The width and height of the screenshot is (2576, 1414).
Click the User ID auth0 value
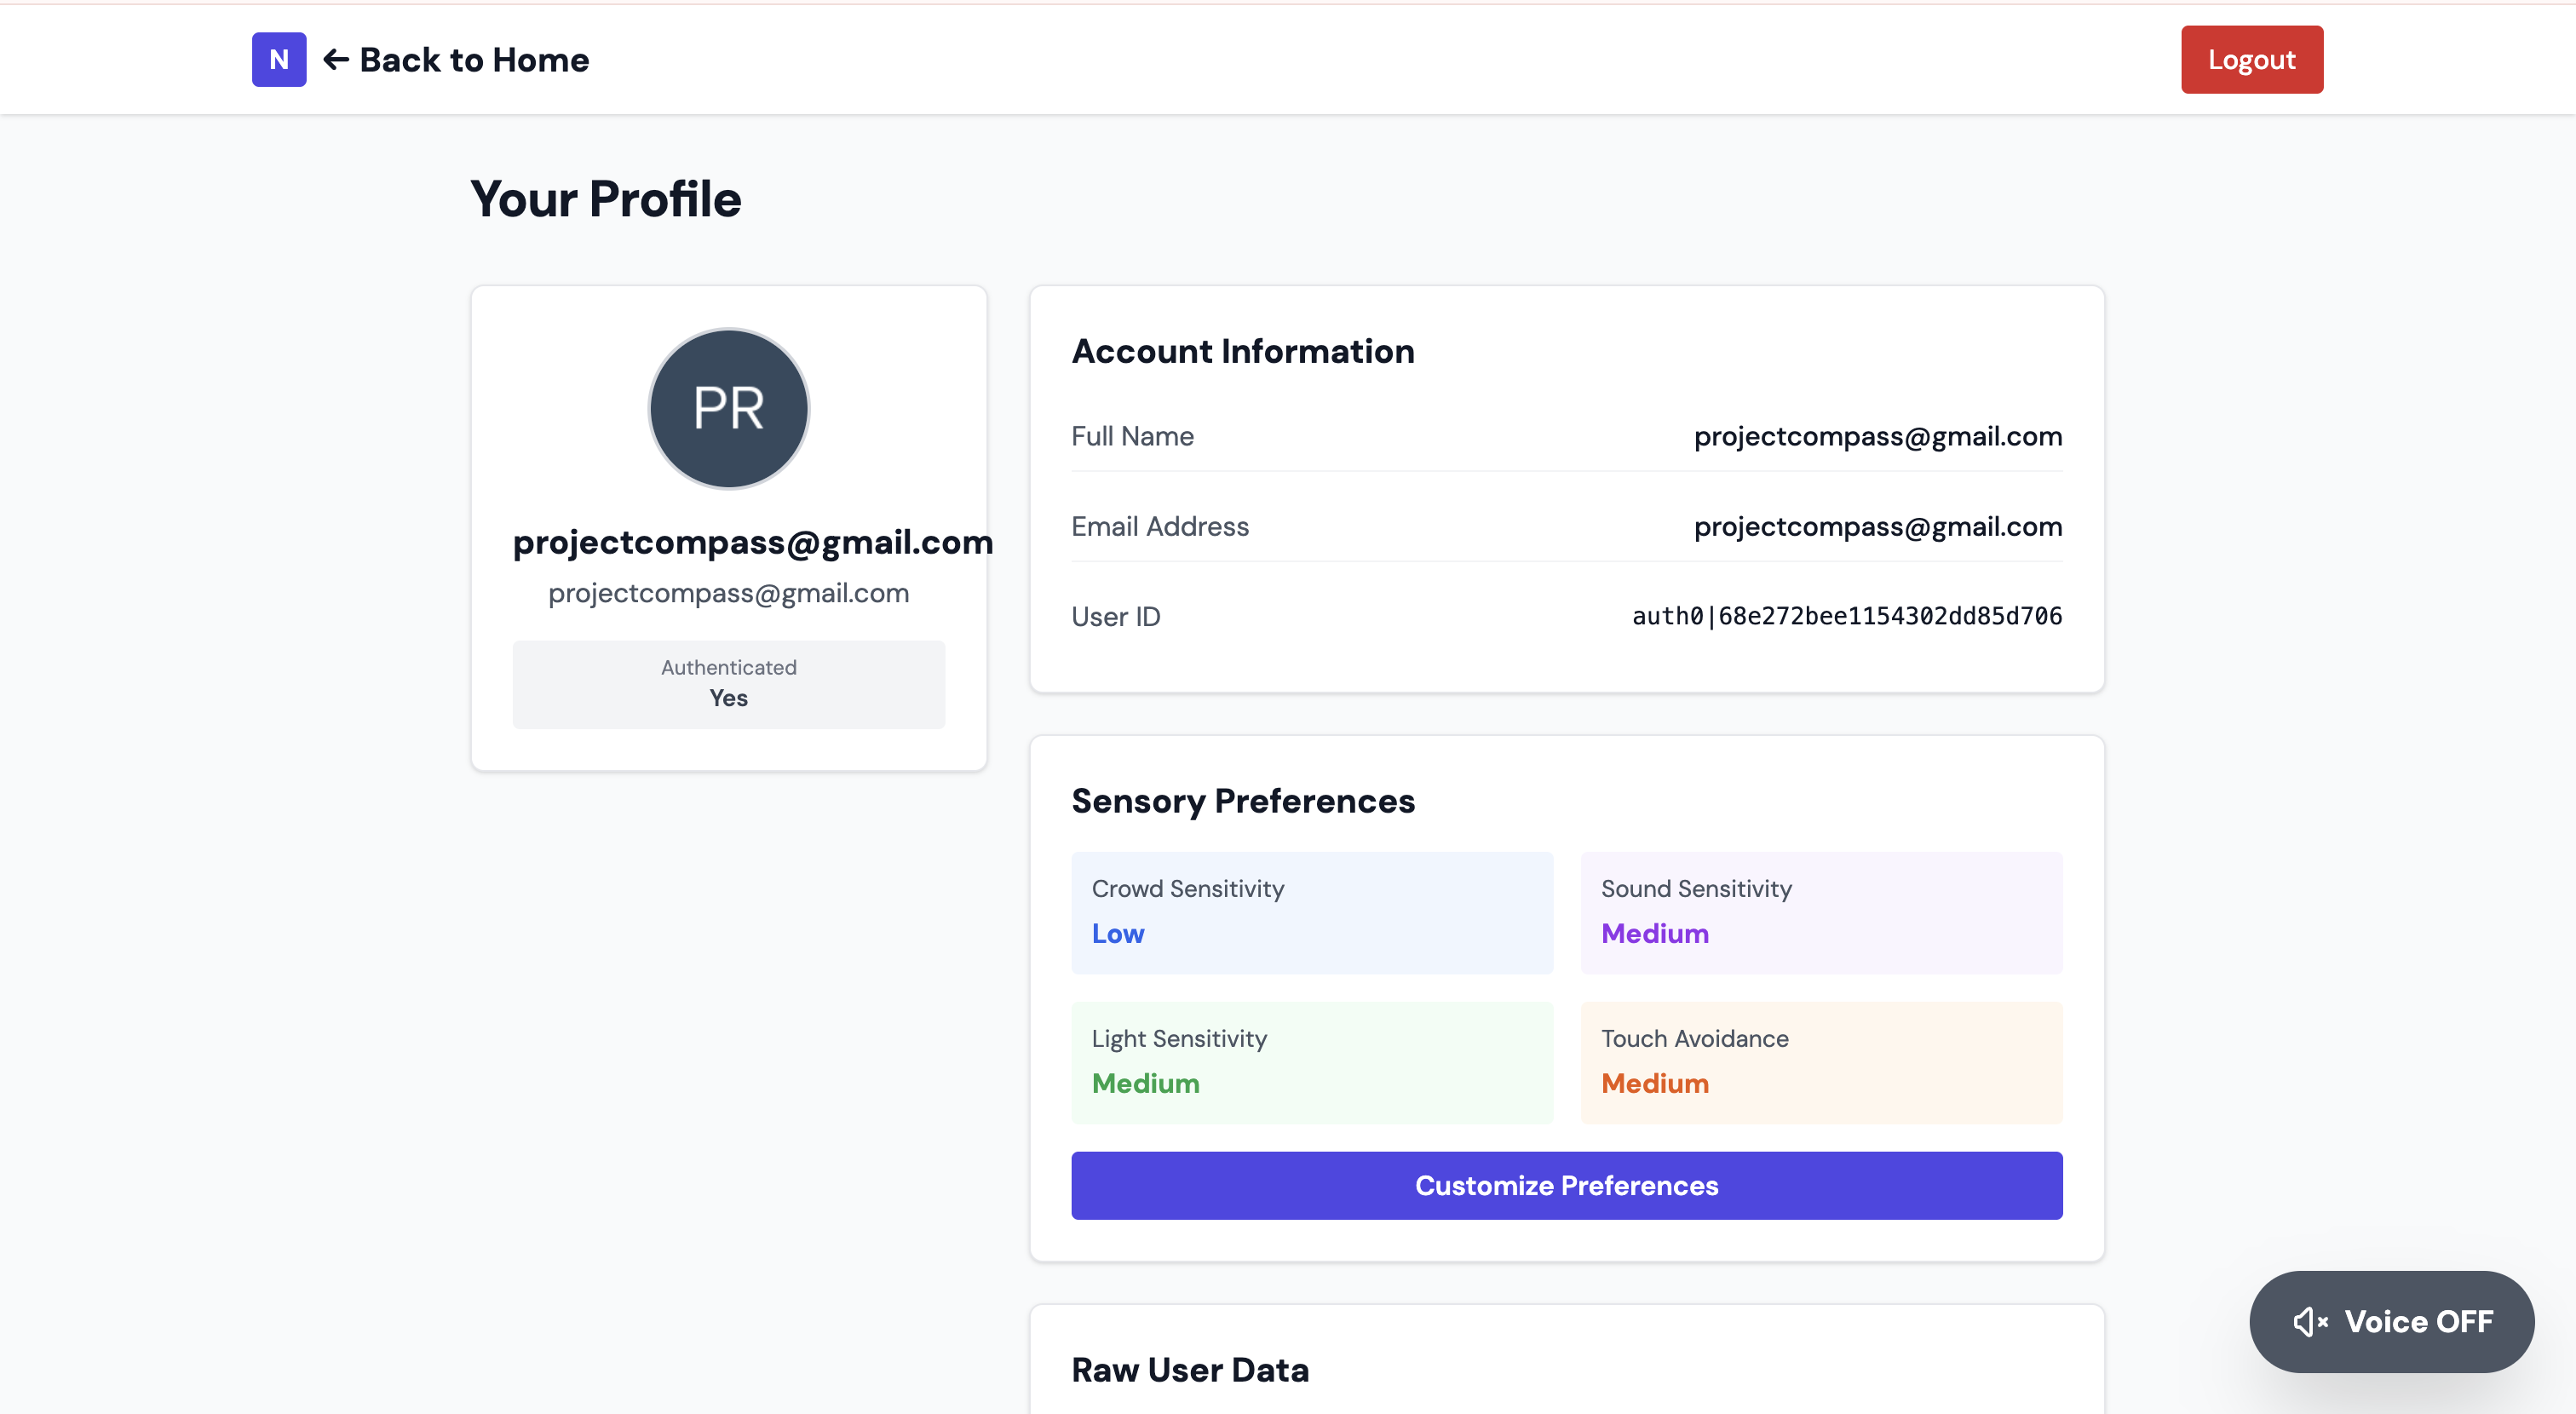1846,616
